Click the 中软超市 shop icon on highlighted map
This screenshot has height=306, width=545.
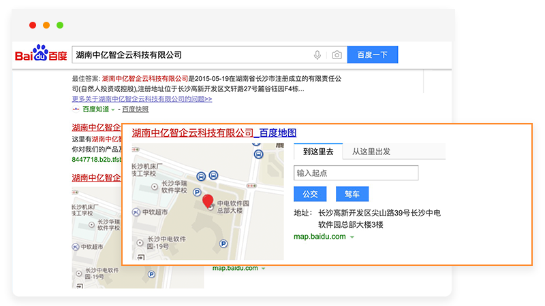(136, 212)
